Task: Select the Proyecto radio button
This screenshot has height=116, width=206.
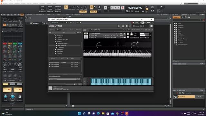Action: (x=158, y=10)
